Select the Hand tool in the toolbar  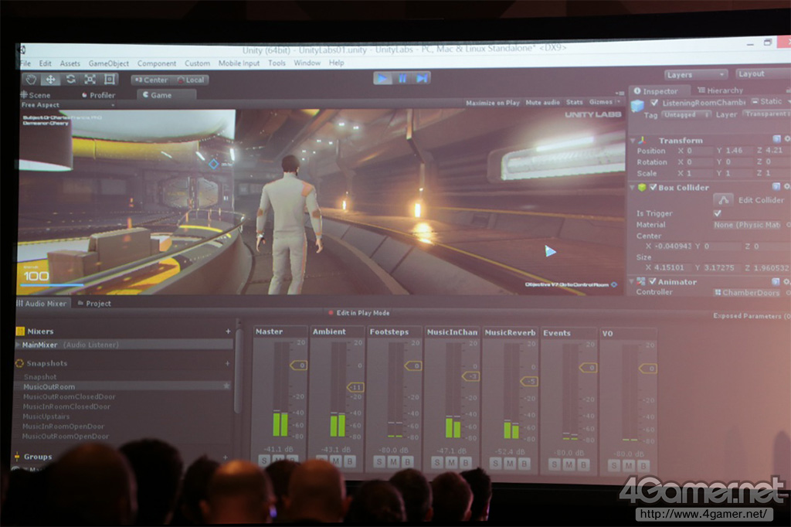[x=31, y=80]
